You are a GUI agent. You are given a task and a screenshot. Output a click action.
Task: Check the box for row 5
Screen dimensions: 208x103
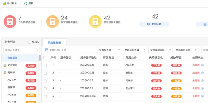(45, 97)
